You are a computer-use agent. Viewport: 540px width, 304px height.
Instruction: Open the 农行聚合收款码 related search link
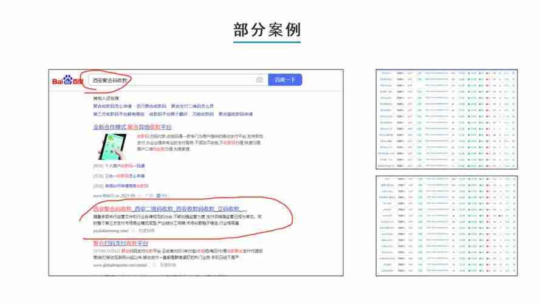pyautogui.click(x=151, y=106)
